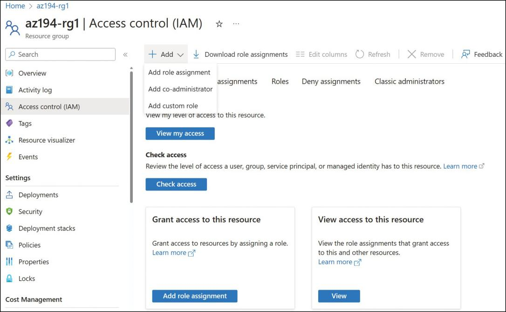
Task: Click the Policies document icon
Action: tap(9, 245)
